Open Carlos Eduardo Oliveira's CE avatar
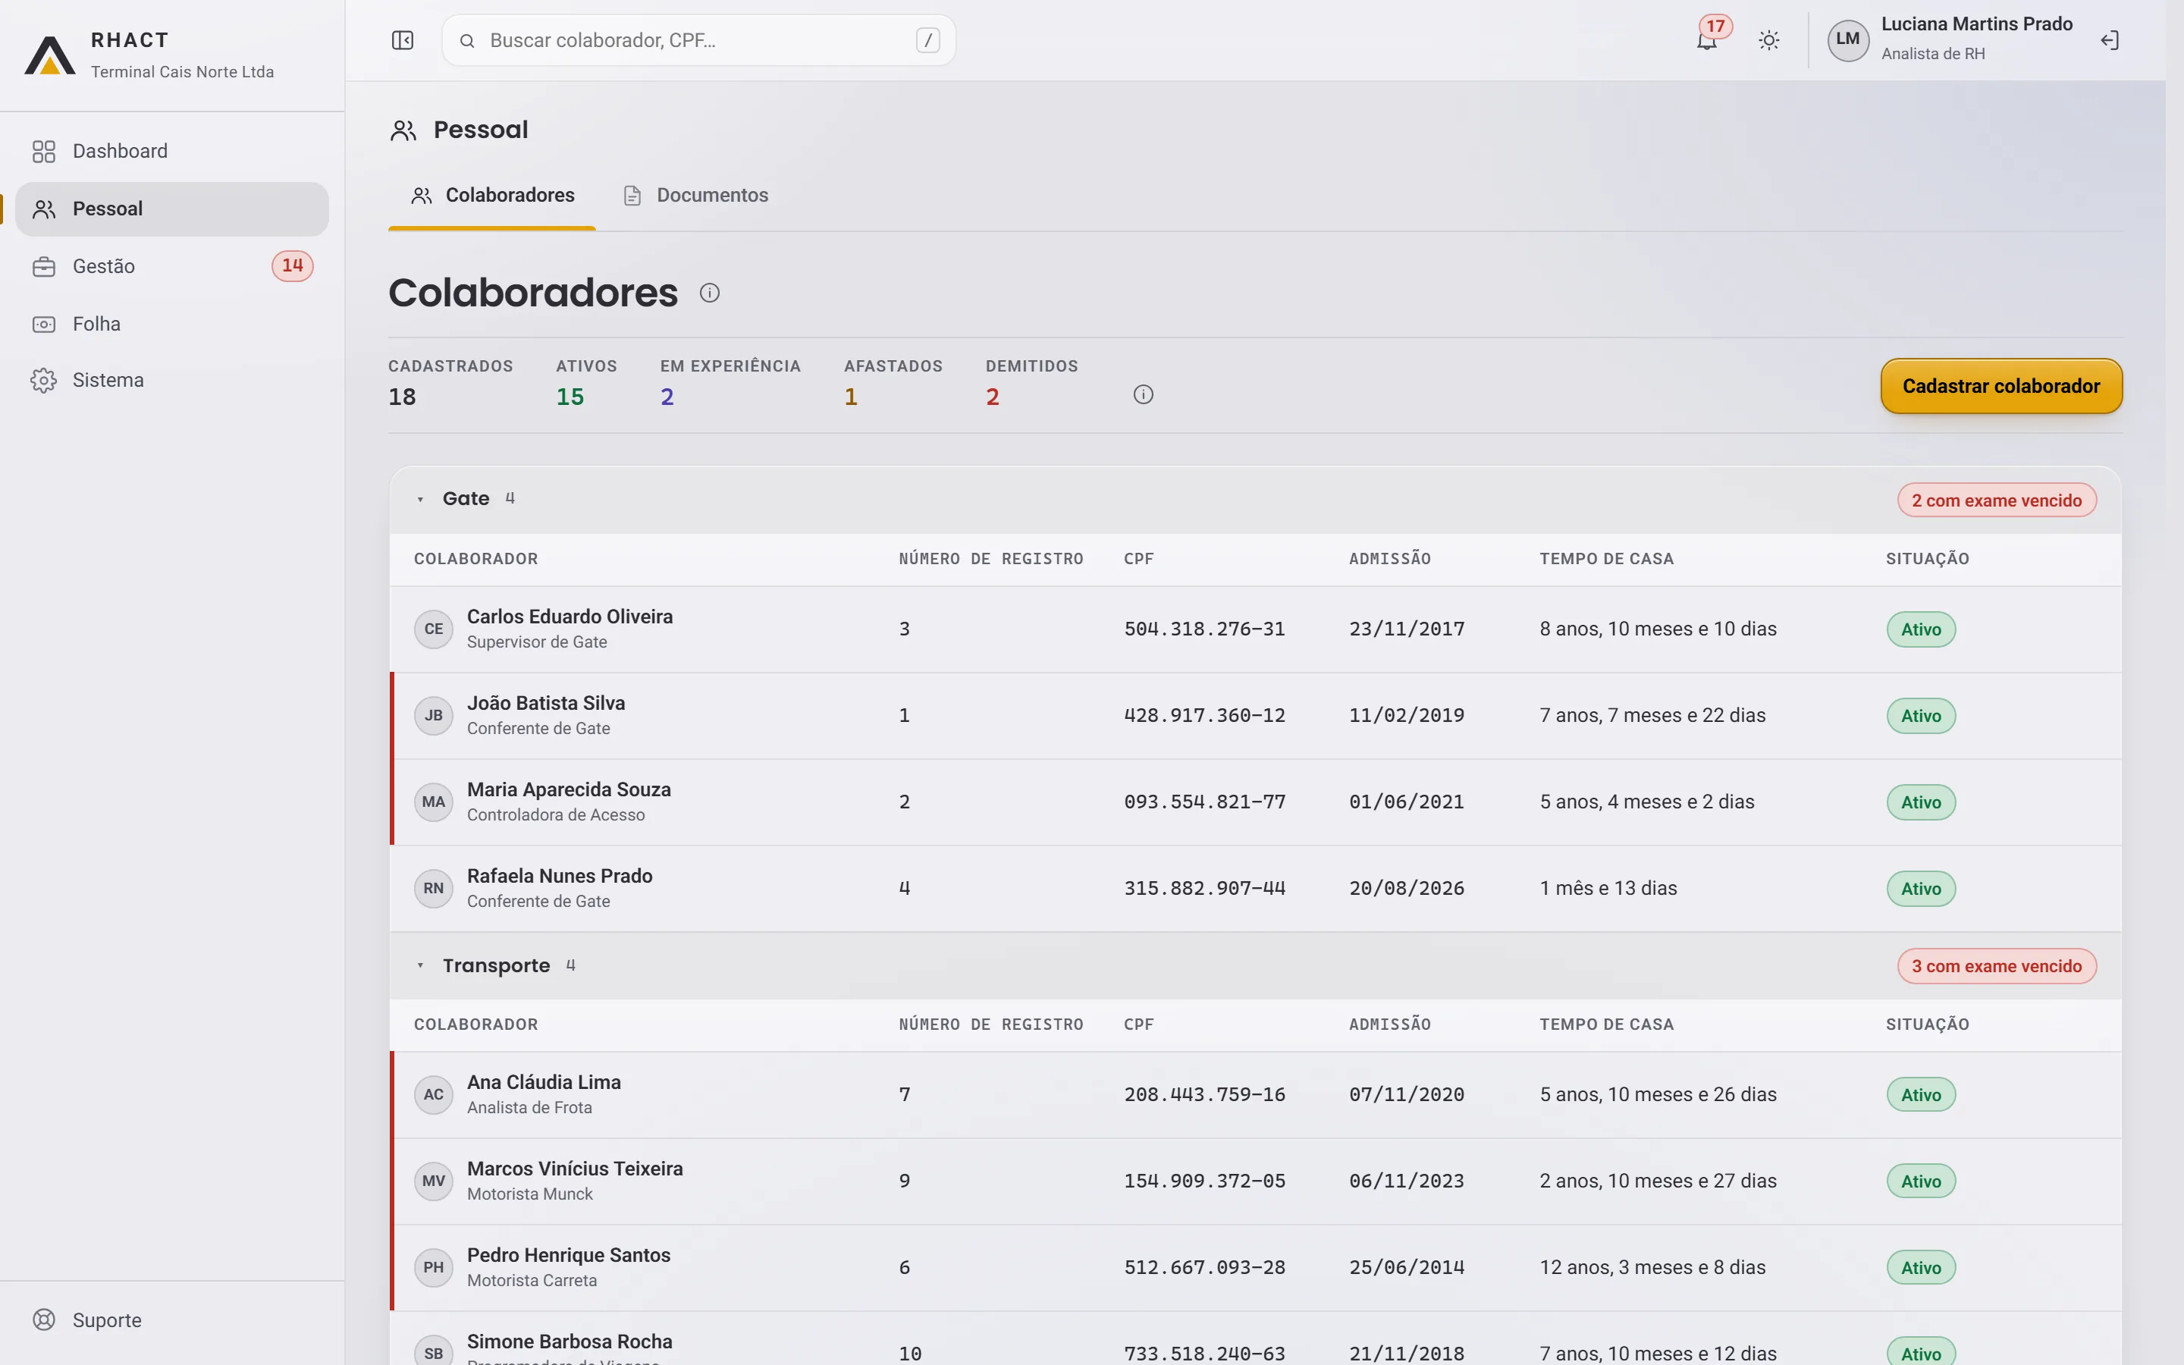Screen dimensions: 2184x1365 [433, 629]
